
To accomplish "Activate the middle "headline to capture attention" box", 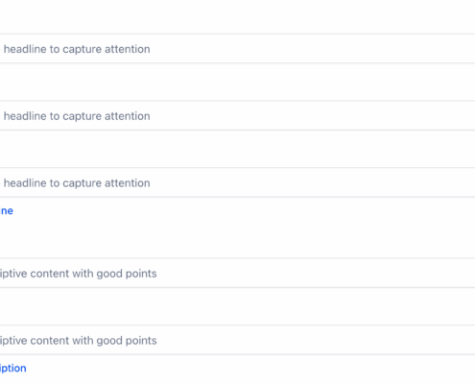I will (237, 115).
